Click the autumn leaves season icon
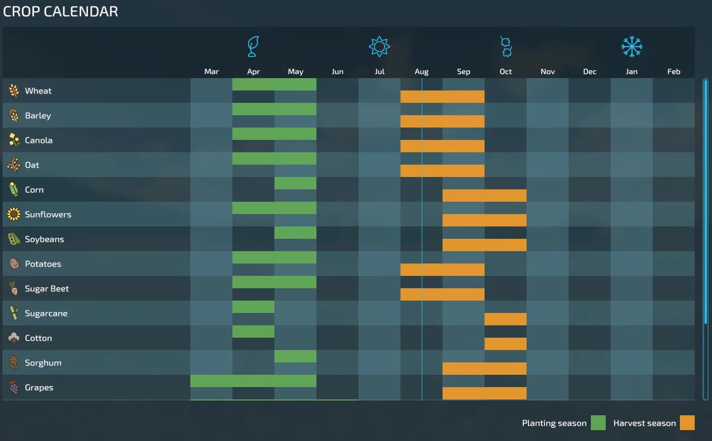The height and width of the screenshot is (441, 712). pos(506,46)
